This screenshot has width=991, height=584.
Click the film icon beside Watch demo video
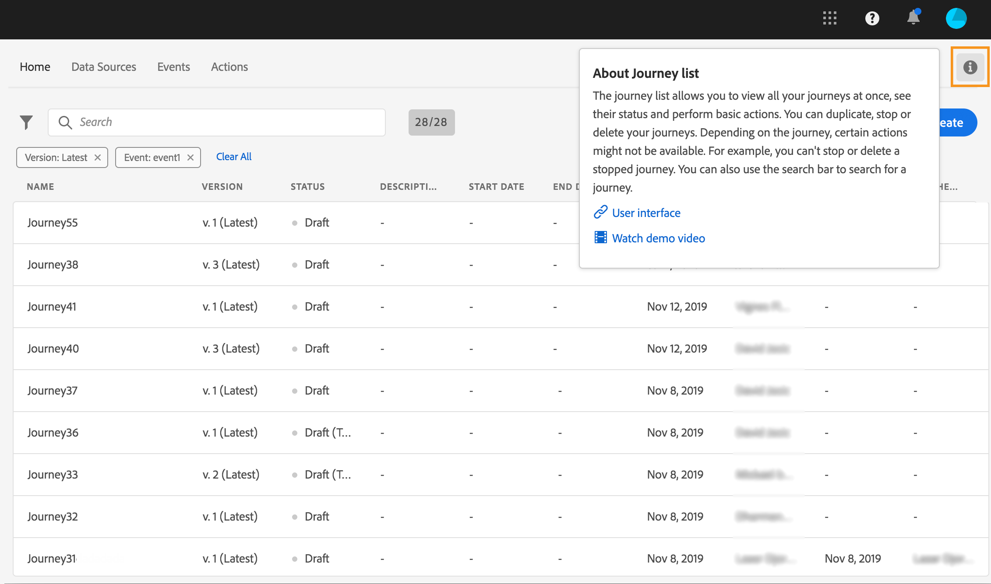coord(600,238)
